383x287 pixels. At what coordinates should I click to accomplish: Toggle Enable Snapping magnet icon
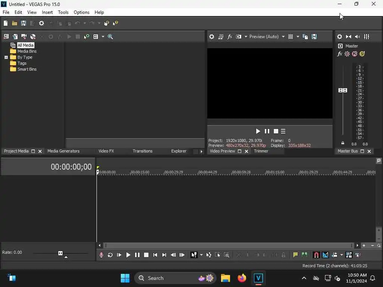(x=316, y=255)
